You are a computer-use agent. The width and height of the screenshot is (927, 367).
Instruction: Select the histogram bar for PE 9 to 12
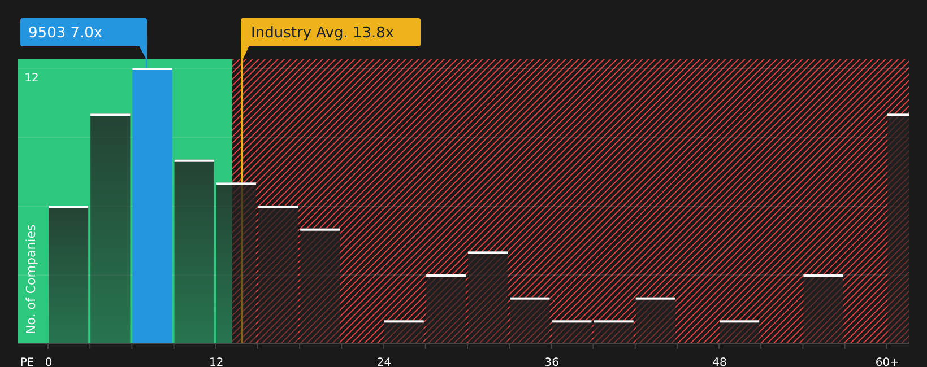coord(194,252)
